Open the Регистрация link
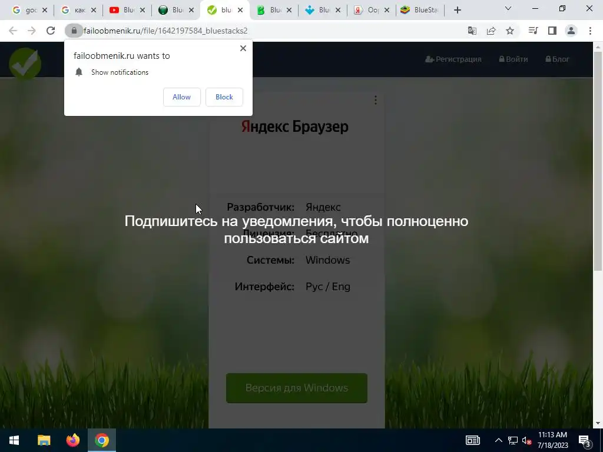This screenshot has width=603, height=452. [453, 59]
